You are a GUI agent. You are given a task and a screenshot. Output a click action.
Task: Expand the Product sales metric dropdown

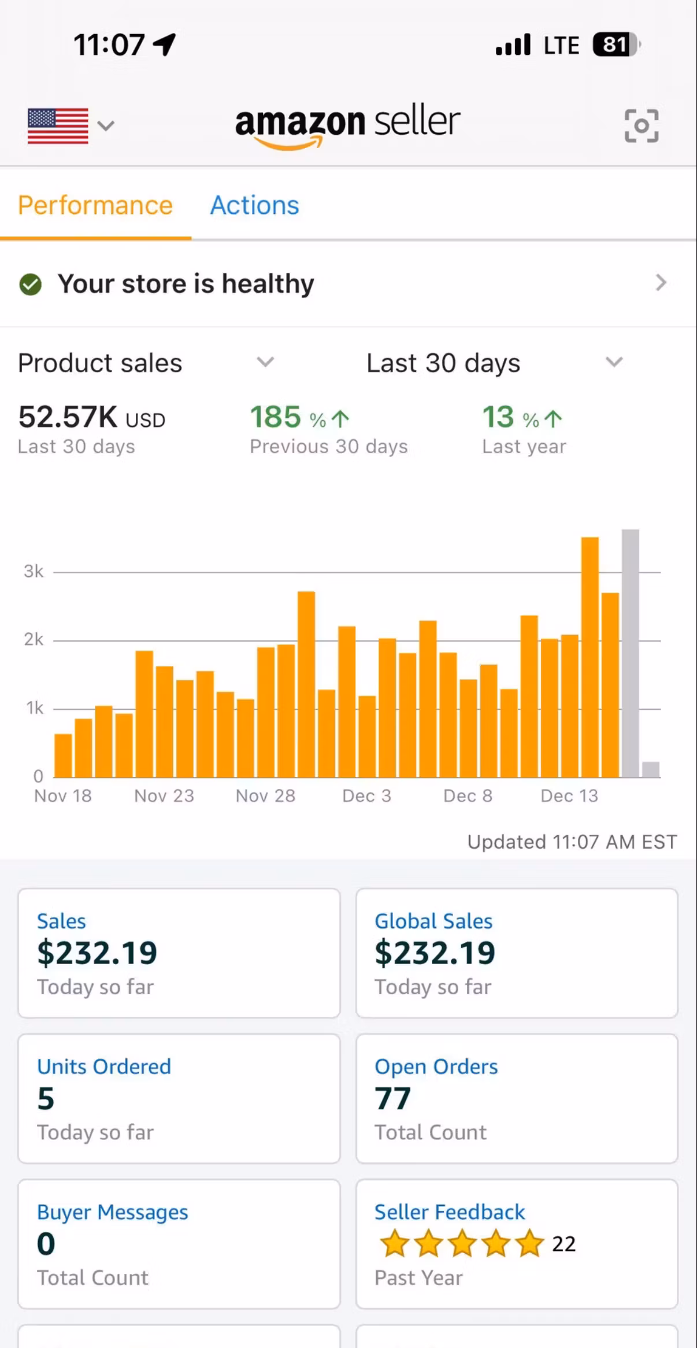pos(265,362)
